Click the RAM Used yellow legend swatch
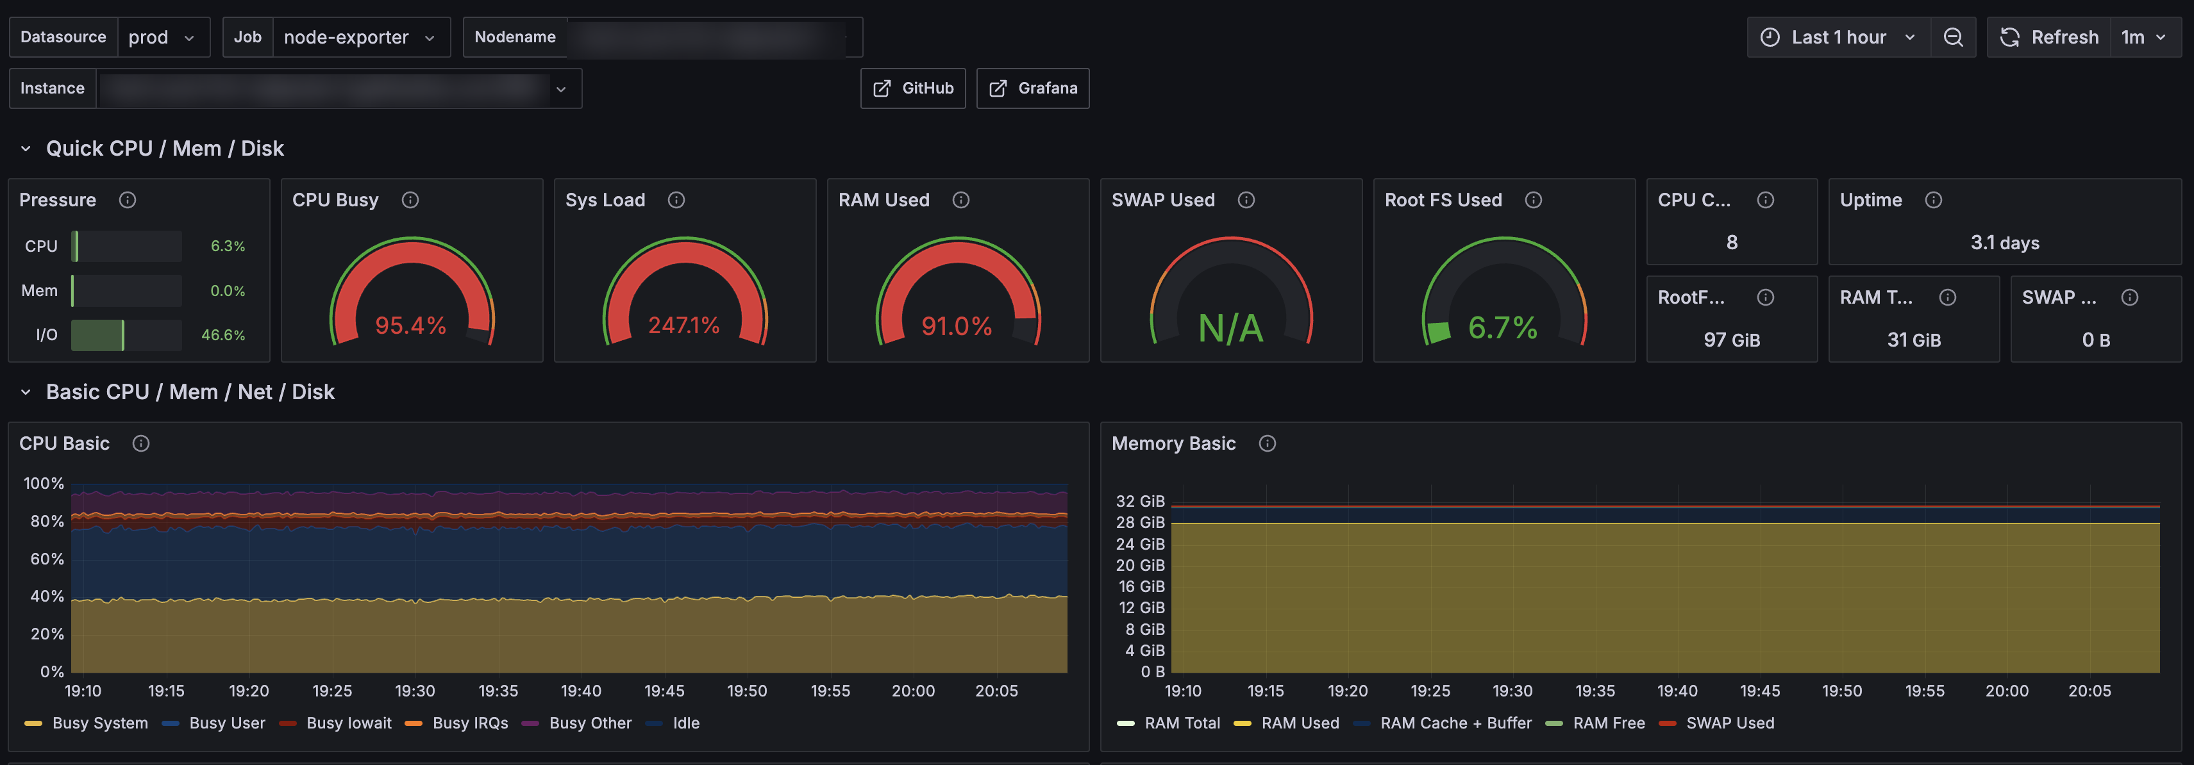The width and height of the screenshot is (2194, 765). tap(1242, 723)
